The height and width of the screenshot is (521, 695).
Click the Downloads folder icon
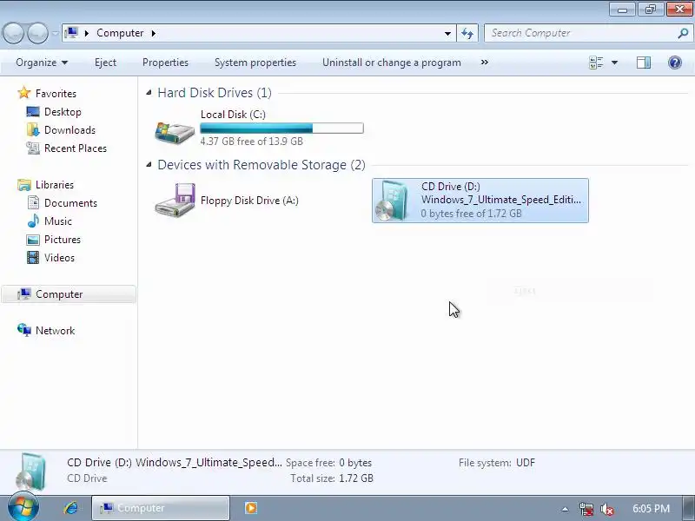33,129
